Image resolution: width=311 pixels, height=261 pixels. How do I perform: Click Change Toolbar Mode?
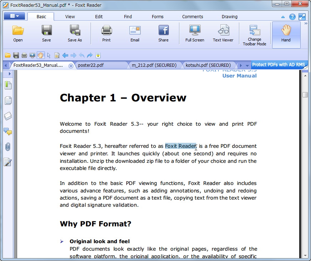click(x=255, y=35)
